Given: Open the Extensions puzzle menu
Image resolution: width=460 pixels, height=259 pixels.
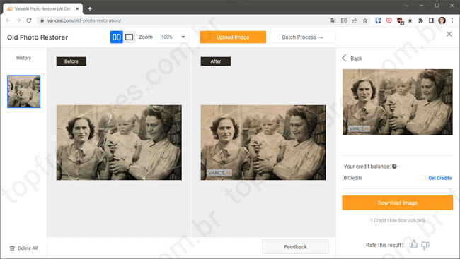Looking at the screenshot, I should click(x=420, y=20).
